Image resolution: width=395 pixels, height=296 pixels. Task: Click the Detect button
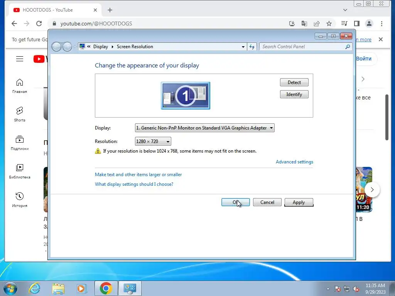[294, 82]
